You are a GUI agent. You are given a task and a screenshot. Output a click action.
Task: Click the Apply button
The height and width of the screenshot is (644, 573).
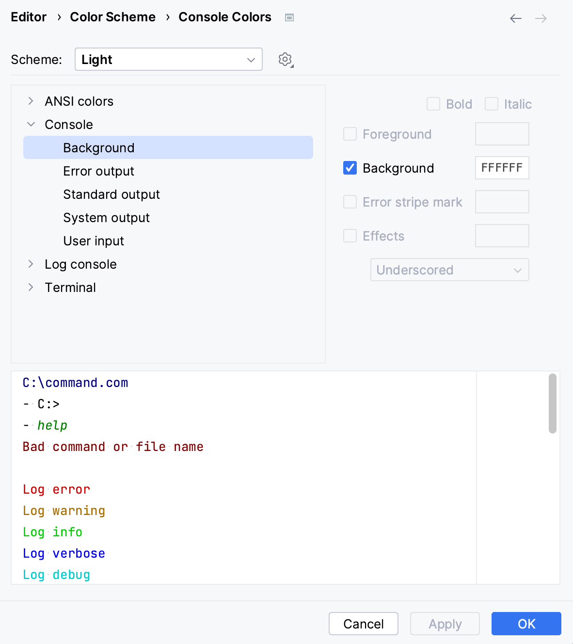(444, 624)
